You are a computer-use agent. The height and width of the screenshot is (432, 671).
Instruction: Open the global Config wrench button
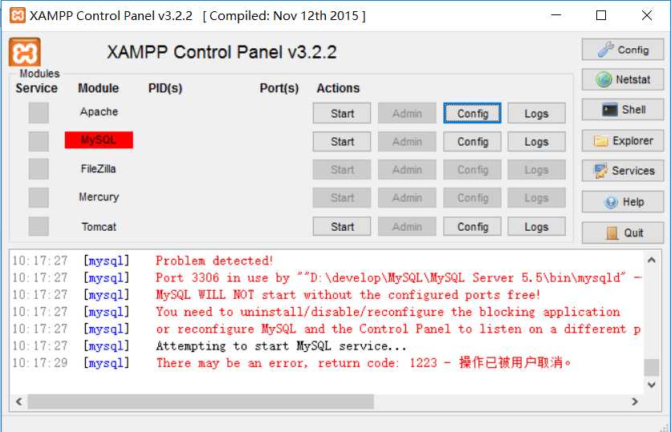[623, 50]
